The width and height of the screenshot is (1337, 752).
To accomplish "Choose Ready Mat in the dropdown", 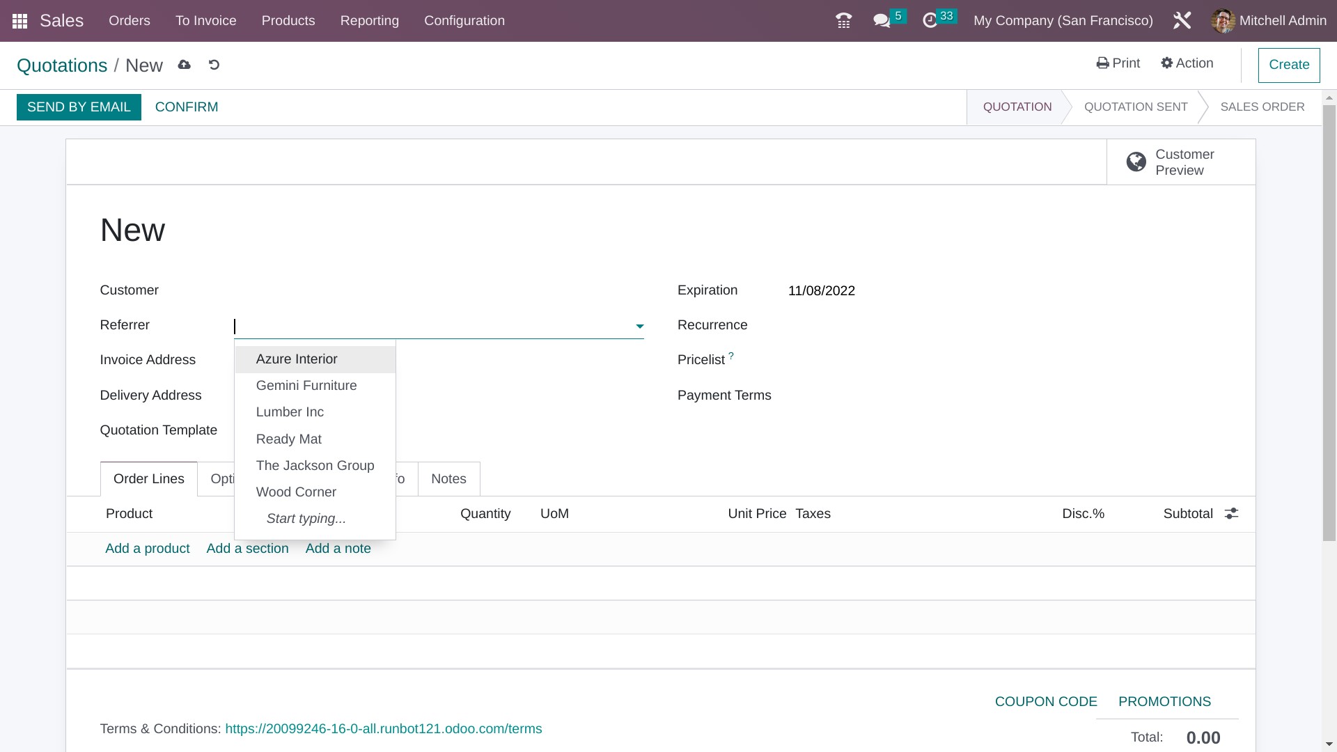I will 315,439.
